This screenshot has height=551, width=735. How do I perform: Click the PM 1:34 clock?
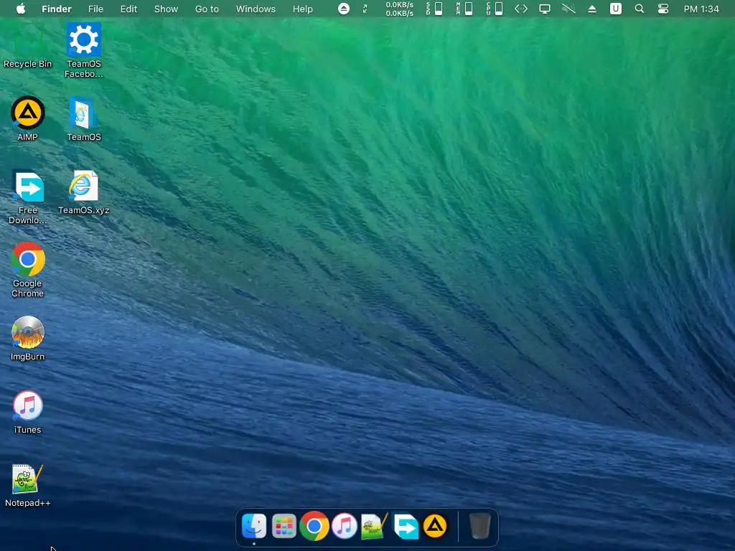click(x=701, y=9)
